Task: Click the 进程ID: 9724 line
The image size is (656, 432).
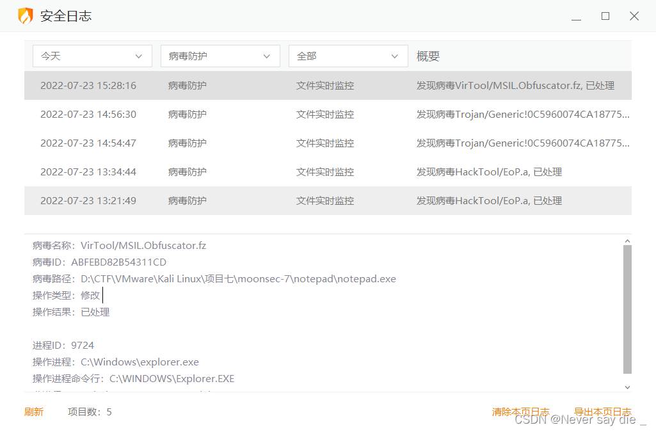Action: [x=63, y=346]
